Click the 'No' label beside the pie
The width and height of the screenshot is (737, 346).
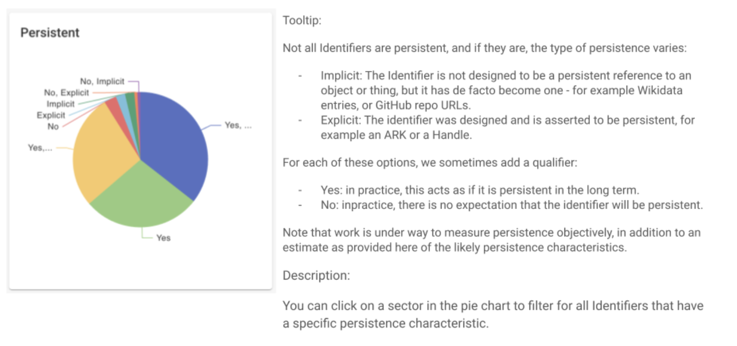coord(53,126)
